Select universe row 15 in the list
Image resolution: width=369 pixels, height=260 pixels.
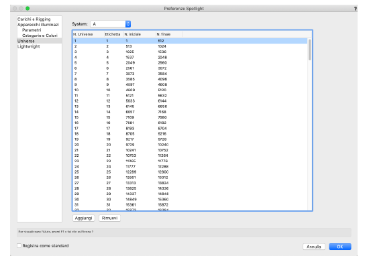coord(190,117)
